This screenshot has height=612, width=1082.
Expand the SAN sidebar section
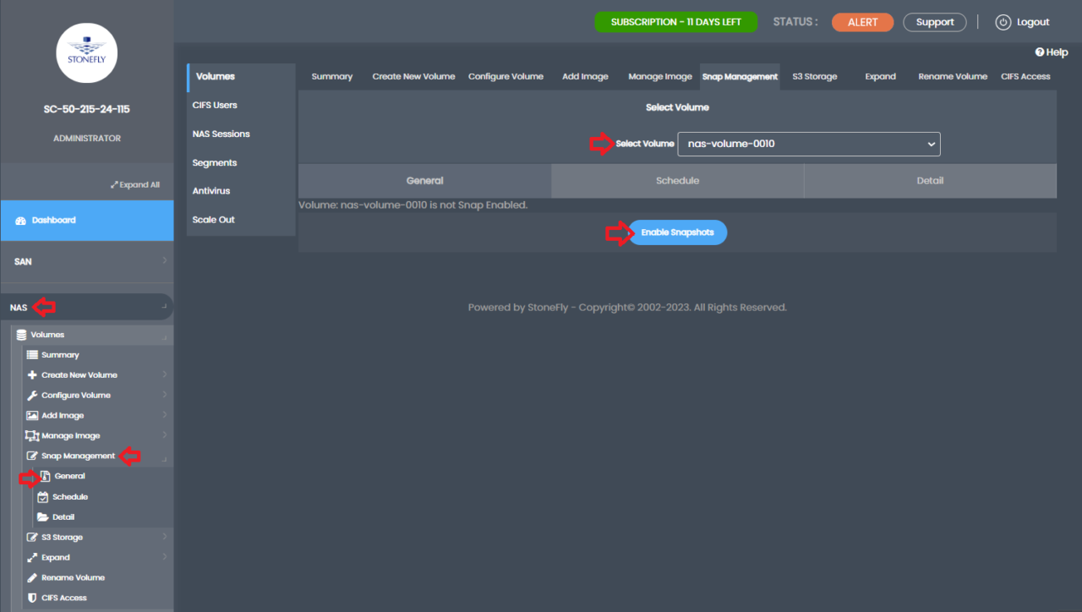(x=23, y=261)
